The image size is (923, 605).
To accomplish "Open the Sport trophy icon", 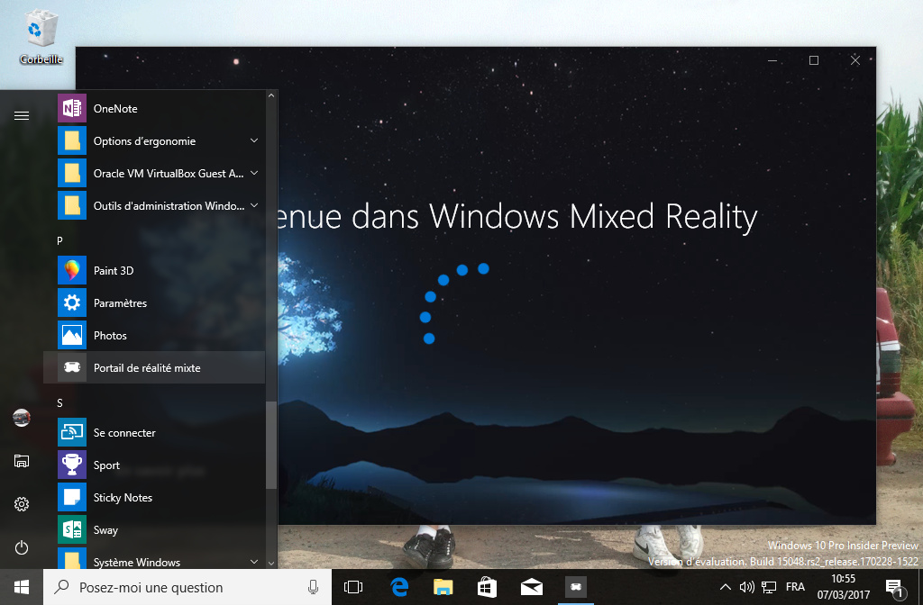I will point(72,465).
